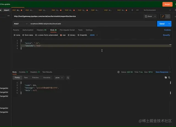Copy the response with the copy icon
This screenshot has height=127, width=176.
coord(166,77)
